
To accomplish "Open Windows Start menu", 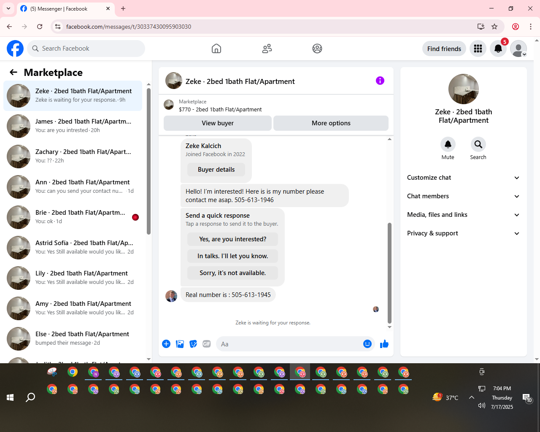I will 10,397.
